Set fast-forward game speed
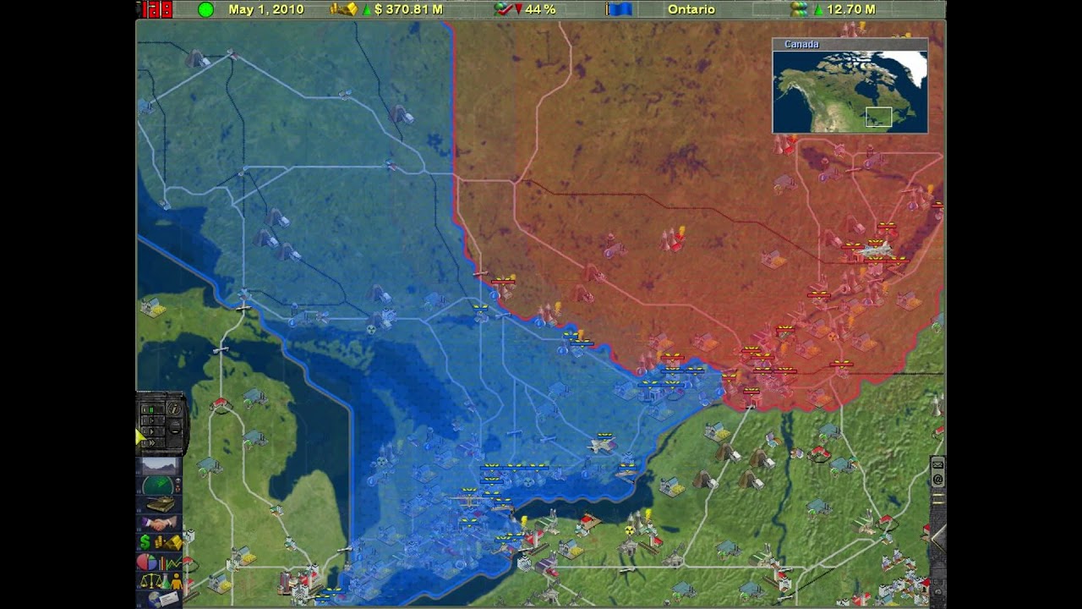This screenshot has height=609, width=1082. point(153,443)
